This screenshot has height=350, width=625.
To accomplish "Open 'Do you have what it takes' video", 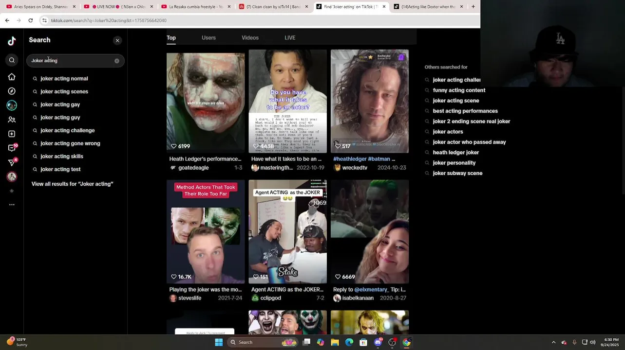I will [x=287, y=101].
